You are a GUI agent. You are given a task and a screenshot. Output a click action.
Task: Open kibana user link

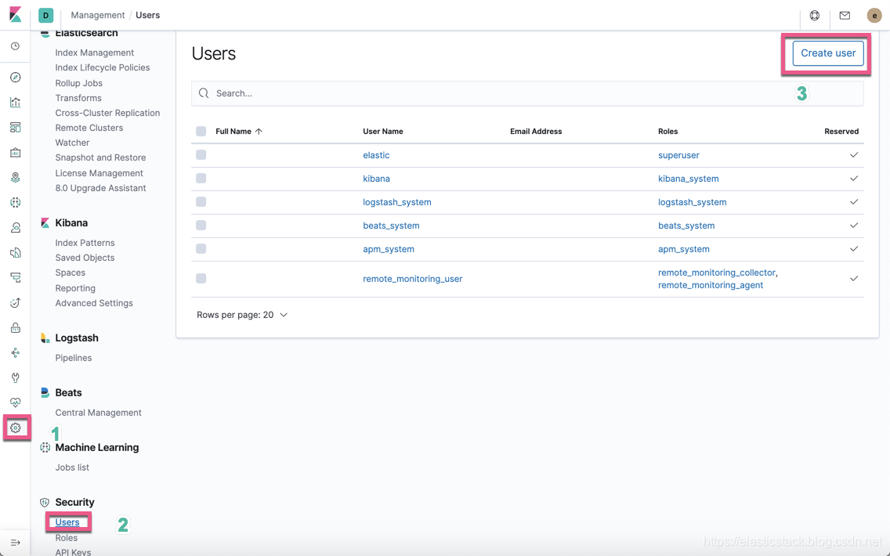point(376,178)
